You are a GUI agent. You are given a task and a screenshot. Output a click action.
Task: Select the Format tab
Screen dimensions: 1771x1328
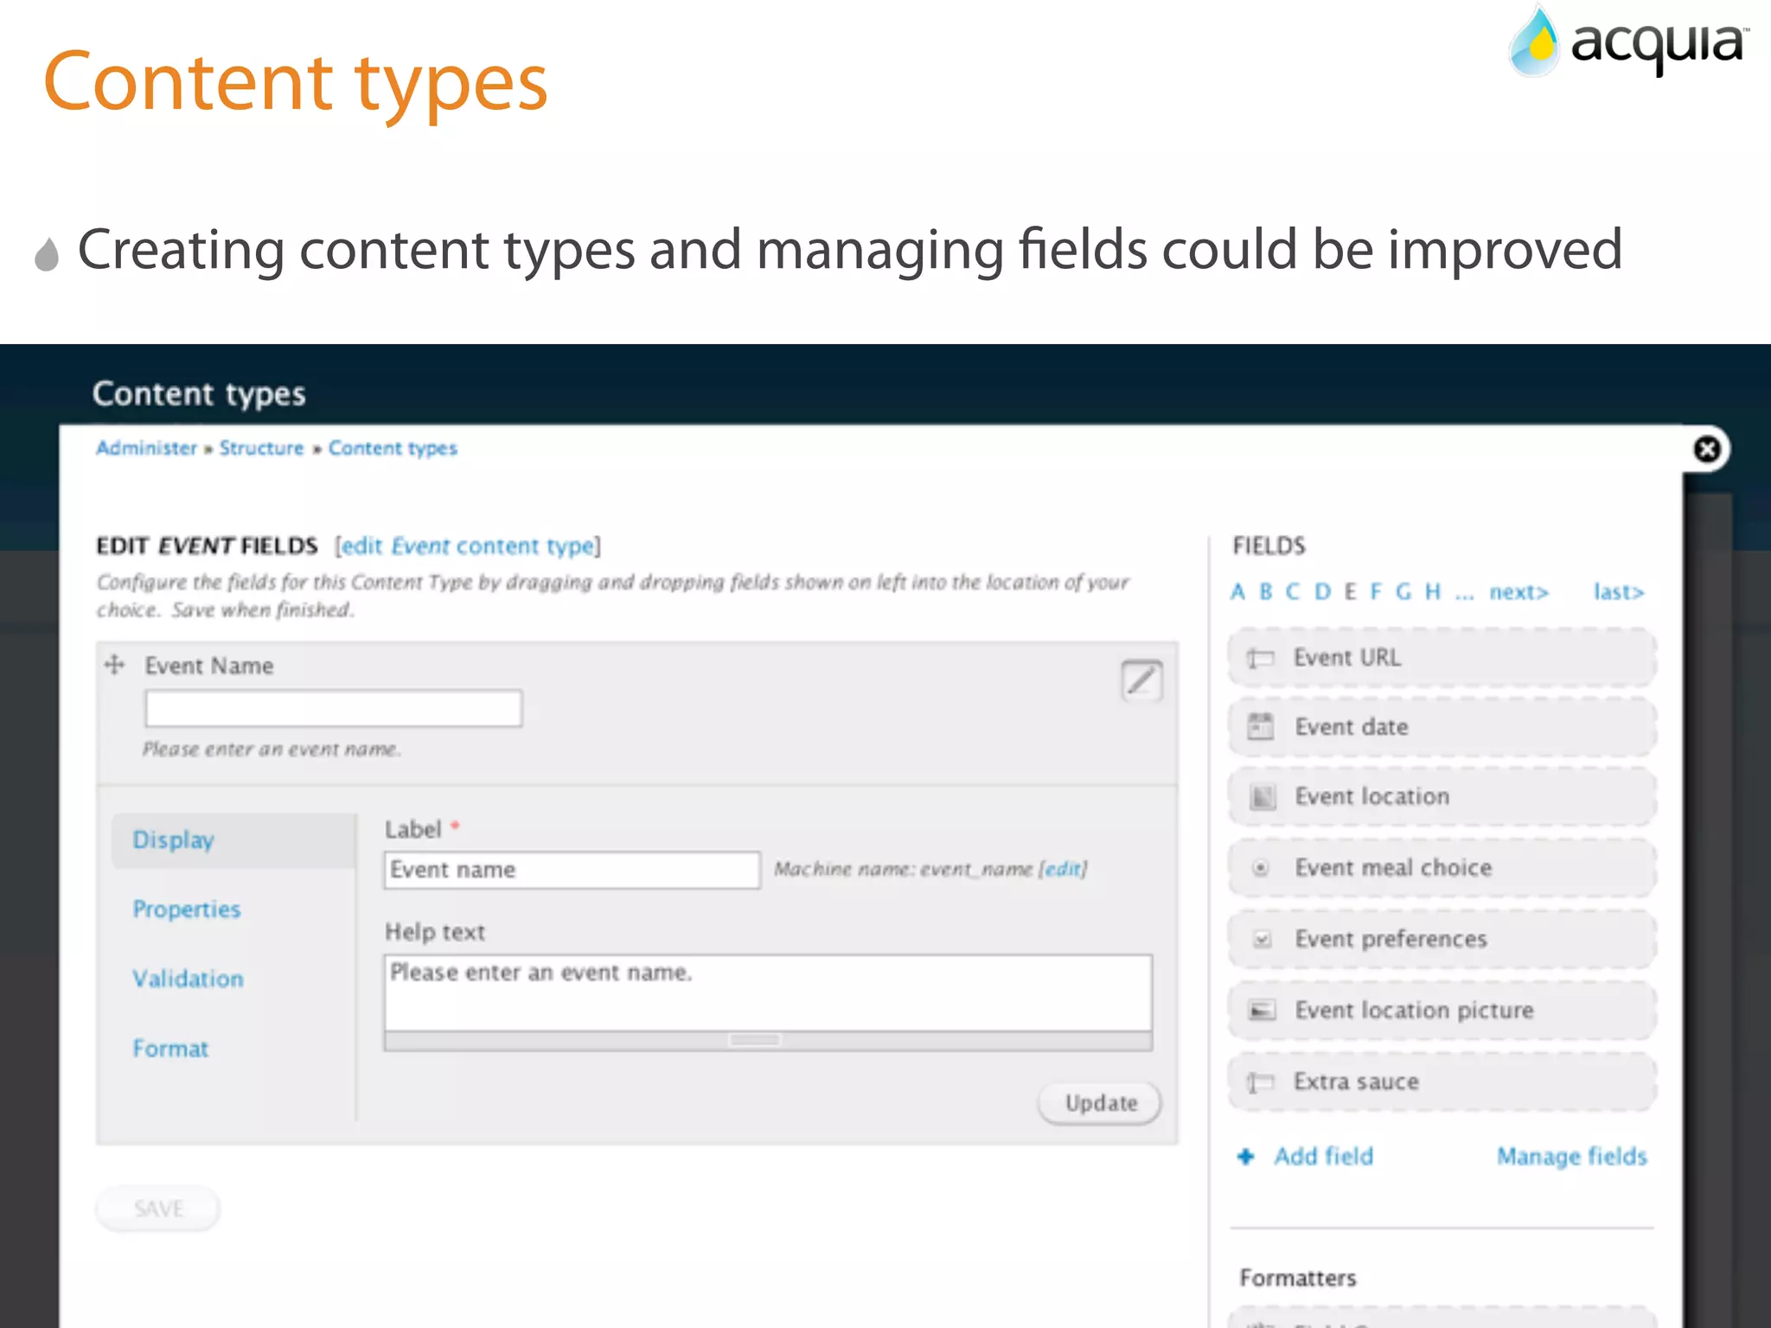point(170,1049)
